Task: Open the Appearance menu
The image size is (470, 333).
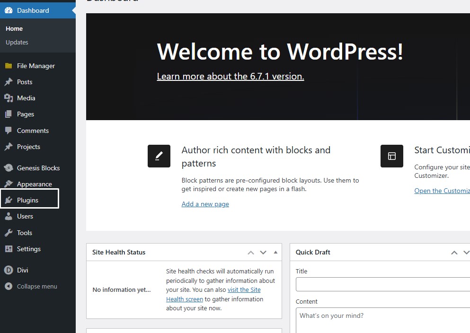Action: click(x=38, y=184)
